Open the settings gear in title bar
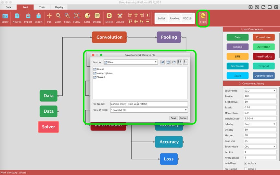The image size is (280, 175). point(250,7)
